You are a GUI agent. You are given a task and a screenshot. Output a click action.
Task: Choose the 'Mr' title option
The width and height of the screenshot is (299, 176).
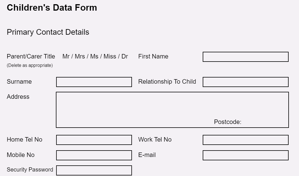[x=66, y=57]
